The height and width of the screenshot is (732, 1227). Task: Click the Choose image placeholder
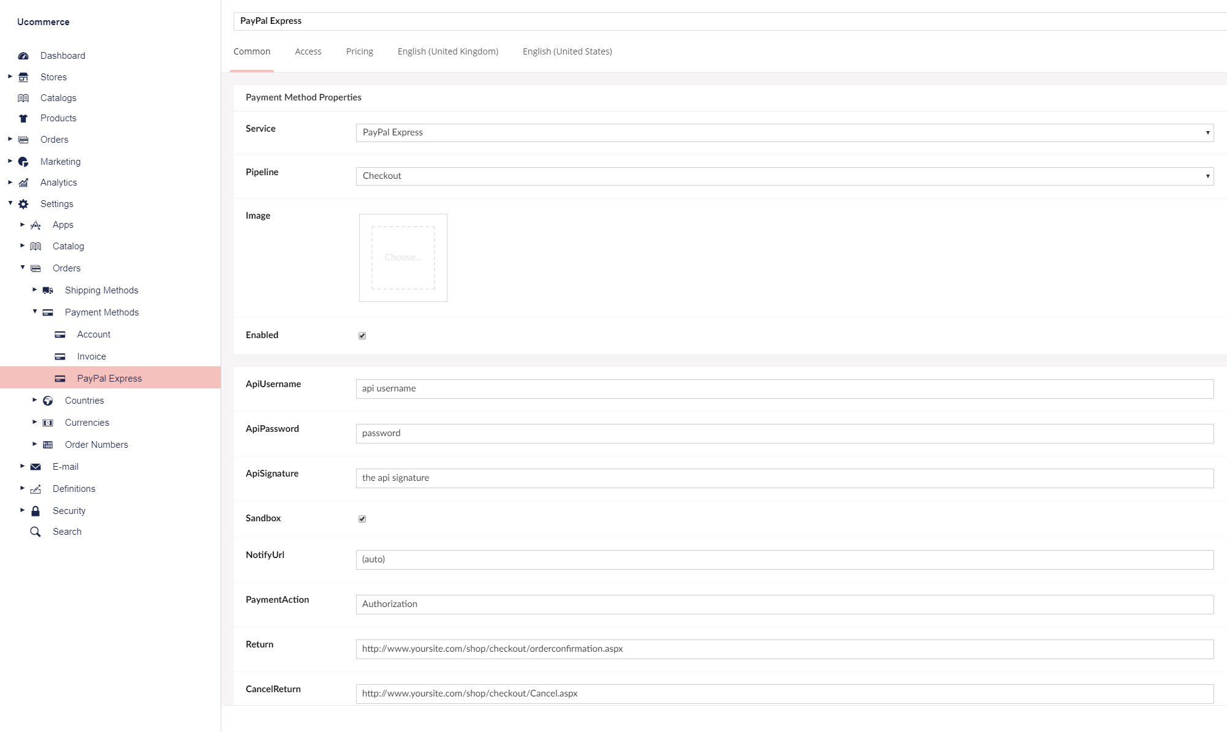pyautogui.click(x=403, y=258)
